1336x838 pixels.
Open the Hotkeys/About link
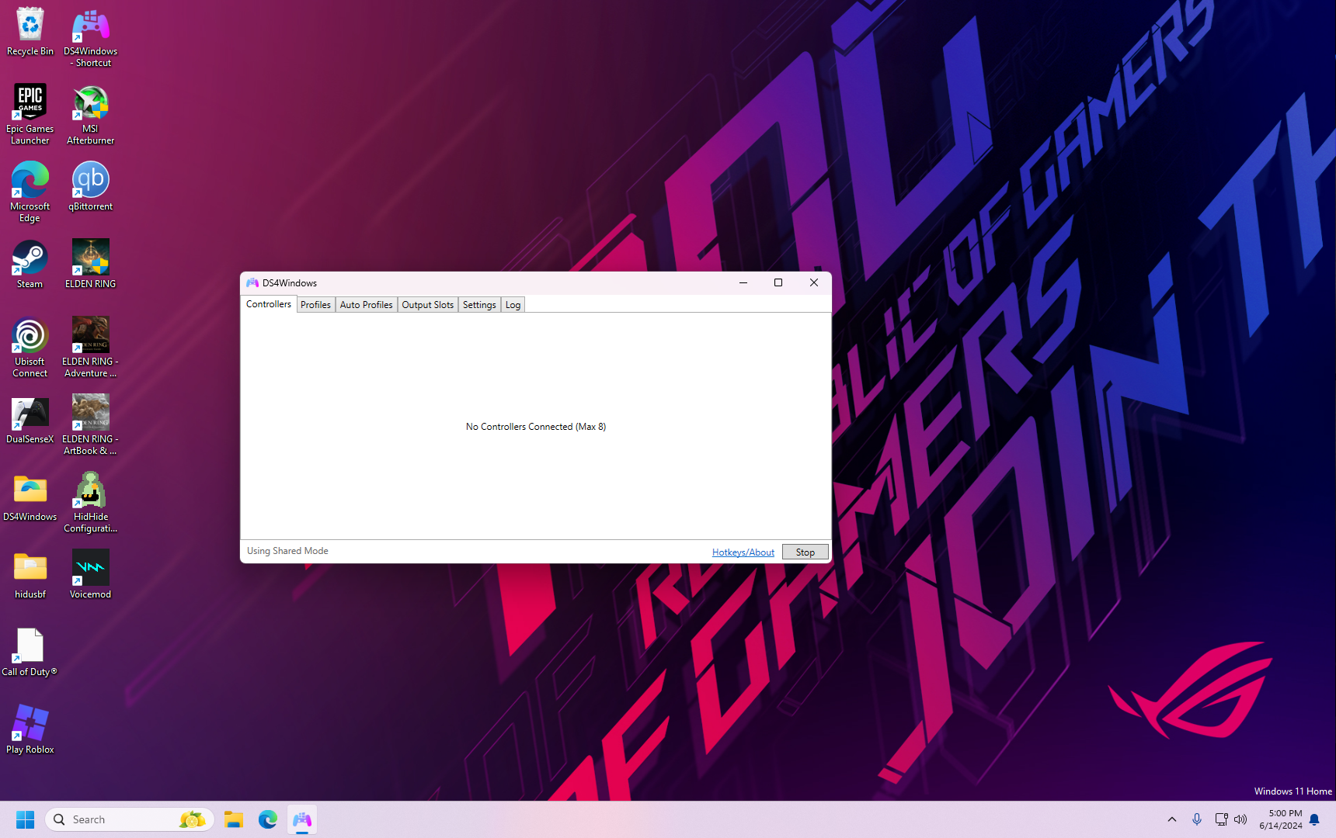(x=743, y=552)
